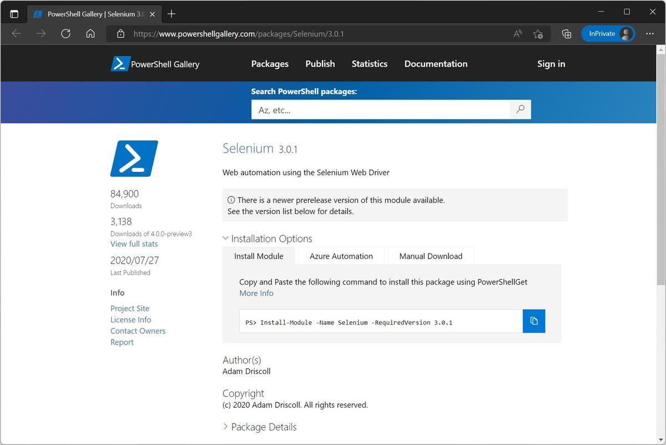Click the PowerShell Gallery logo
Image resolution: width=666 pixels, height=445 pixels.
pyautogui.click(x=155, y=64)
